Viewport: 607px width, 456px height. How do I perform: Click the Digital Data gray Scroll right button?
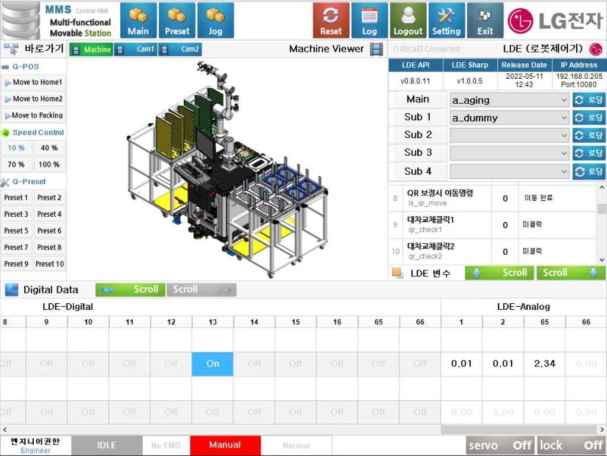point(202,290)
